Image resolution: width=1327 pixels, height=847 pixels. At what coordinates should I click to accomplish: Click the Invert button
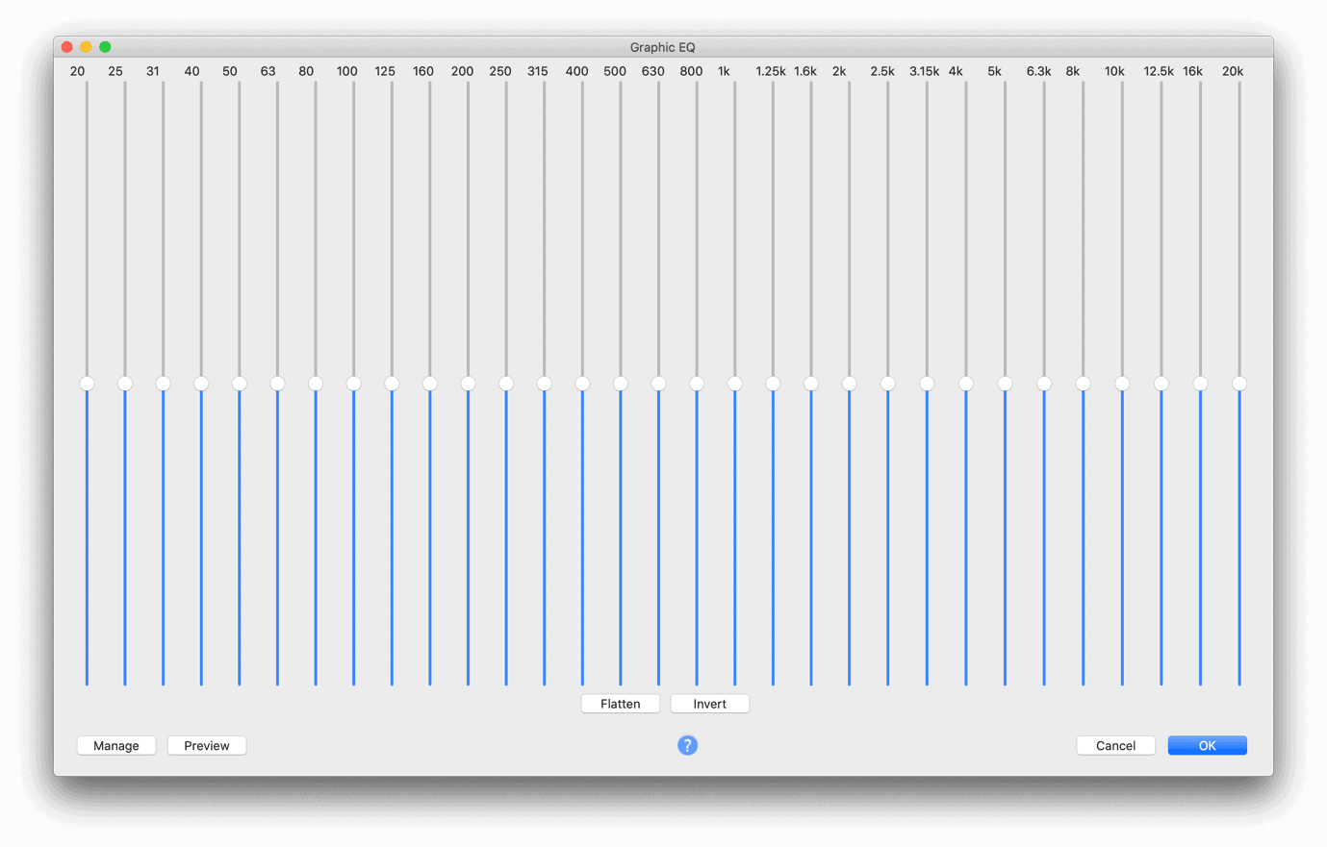709,703
